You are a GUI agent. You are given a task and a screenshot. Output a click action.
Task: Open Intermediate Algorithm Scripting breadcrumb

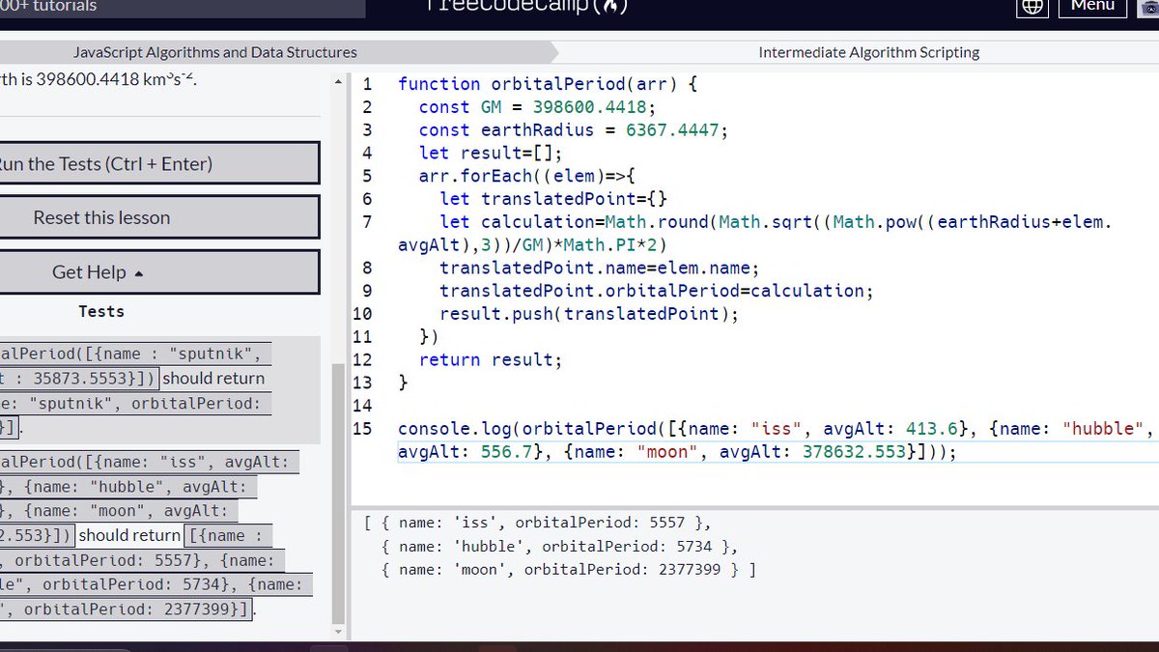coord(868,52)
